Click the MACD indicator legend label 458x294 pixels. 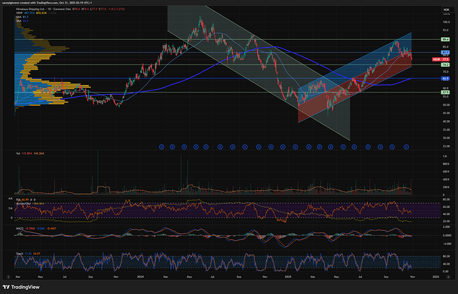coord(19,229)
